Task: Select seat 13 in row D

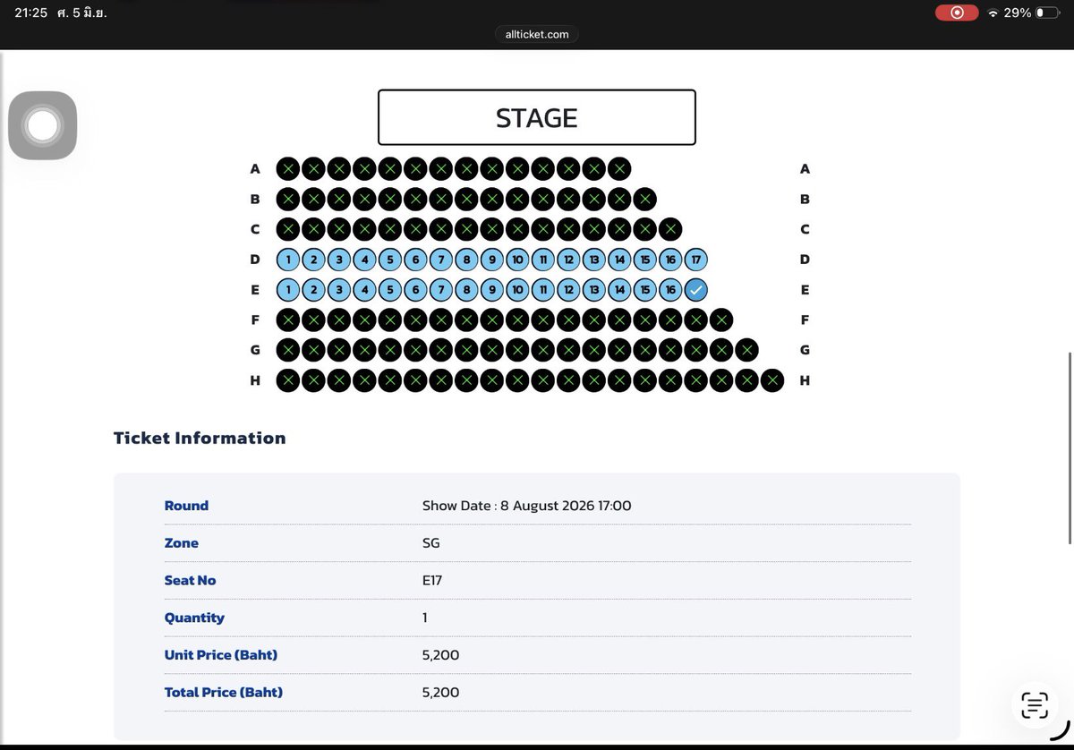Action: coord(594,260)
